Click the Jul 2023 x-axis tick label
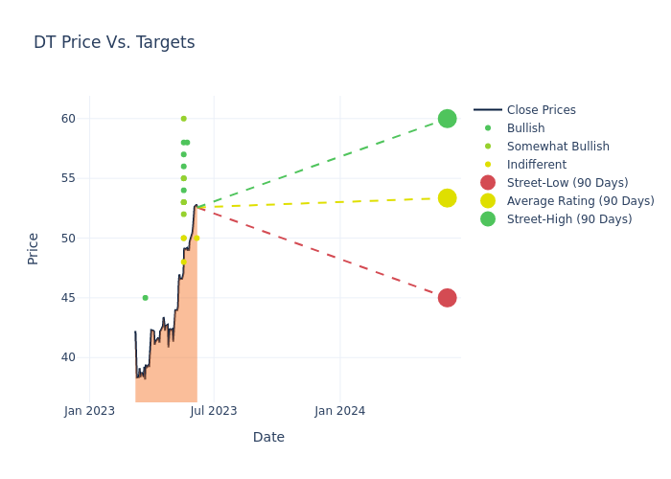 pos(214,411)
